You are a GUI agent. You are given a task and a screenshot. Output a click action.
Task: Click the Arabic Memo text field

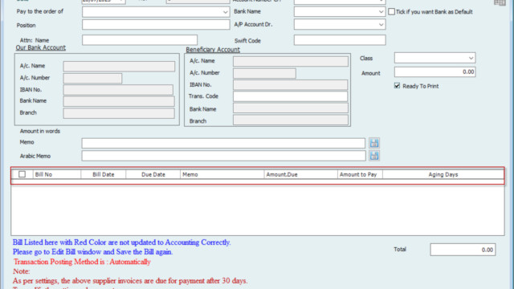coord(223,156)
